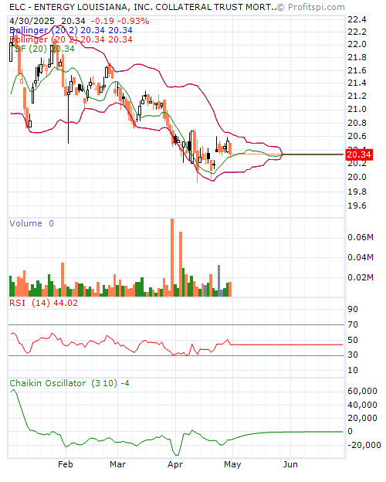Viewport: 386px width, 482px height.
Task: Click the 22.4 price axis value
Action: tap(357, 19)
